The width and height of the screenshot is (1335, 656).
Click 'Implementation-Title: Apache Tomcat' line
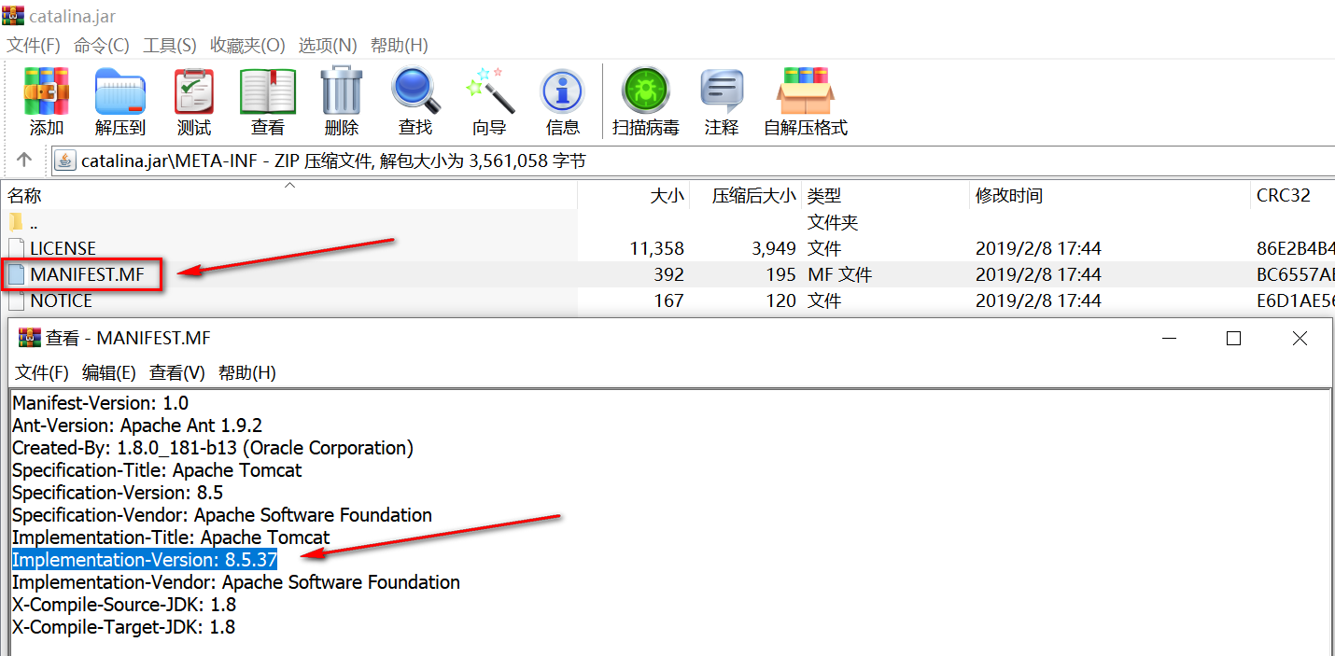(x=171, y=537)
